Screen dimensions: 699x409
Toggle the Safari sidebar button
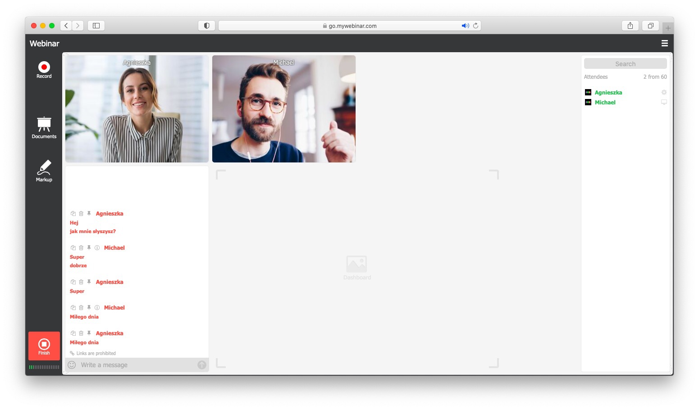(96, 26)
